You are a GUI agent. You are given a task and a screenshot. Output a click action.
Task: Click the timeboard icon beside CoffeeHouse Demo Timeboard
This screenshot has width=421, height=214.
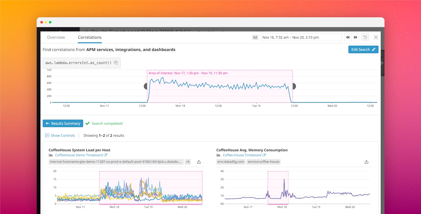coord(51,155)
